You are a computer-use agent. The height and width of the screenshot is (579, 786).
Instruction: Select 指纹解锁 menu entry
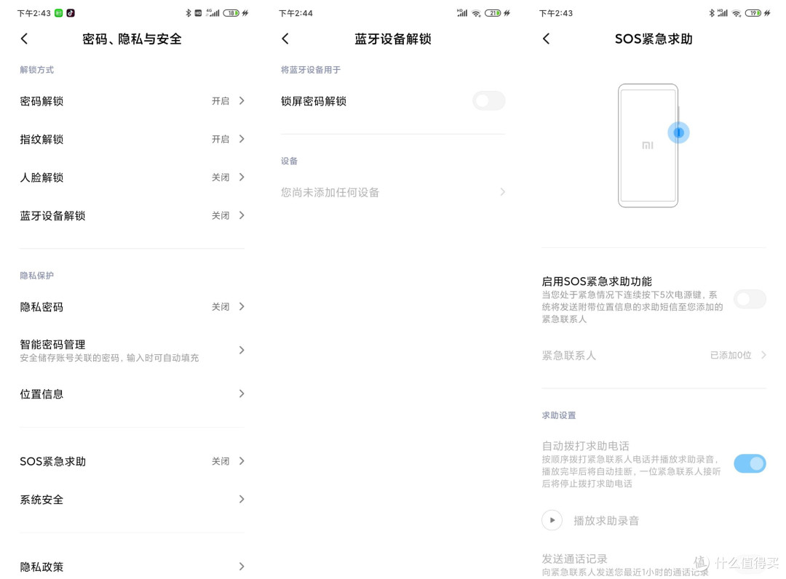point(132,139)
